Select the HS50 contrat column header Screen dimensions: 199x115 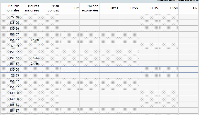pos(50,8)
